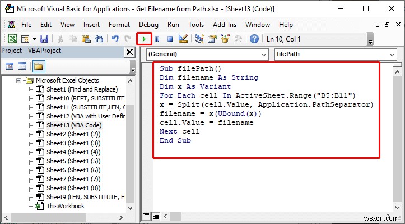405x224 pixels.
Task: Open the Format menu
Action: [119, 25]
